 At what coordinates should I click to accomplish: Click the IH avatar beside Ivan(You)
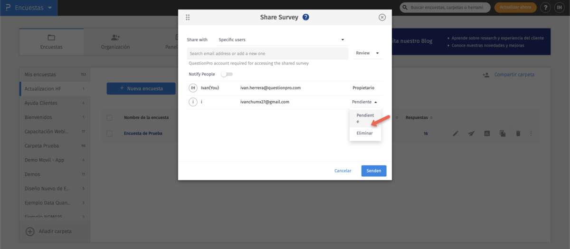193,88
